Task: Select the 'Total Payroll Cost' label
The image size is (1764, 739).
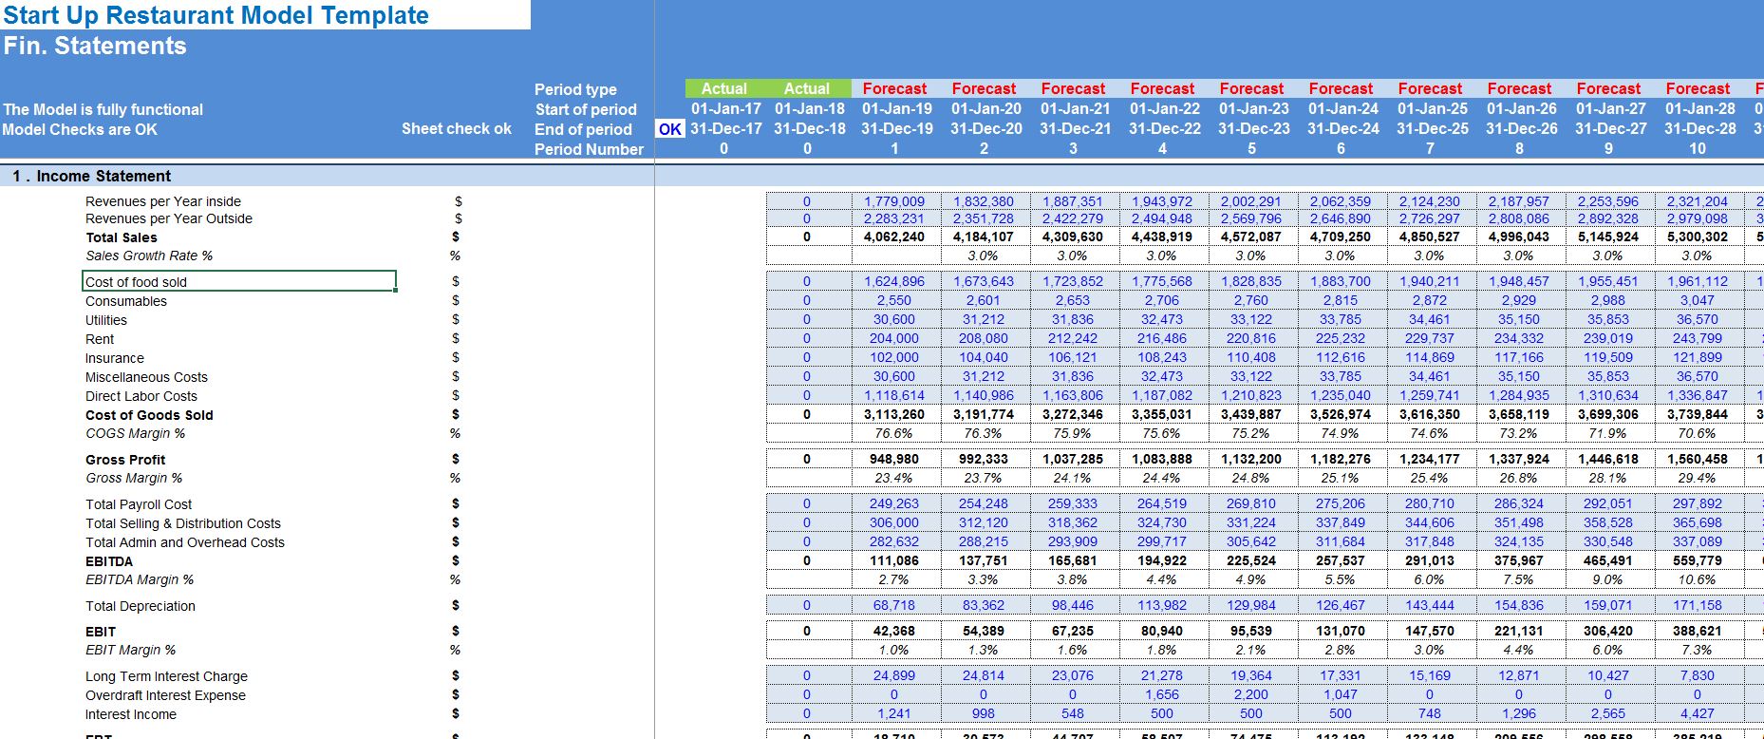Action: click(x=139, y=504)
